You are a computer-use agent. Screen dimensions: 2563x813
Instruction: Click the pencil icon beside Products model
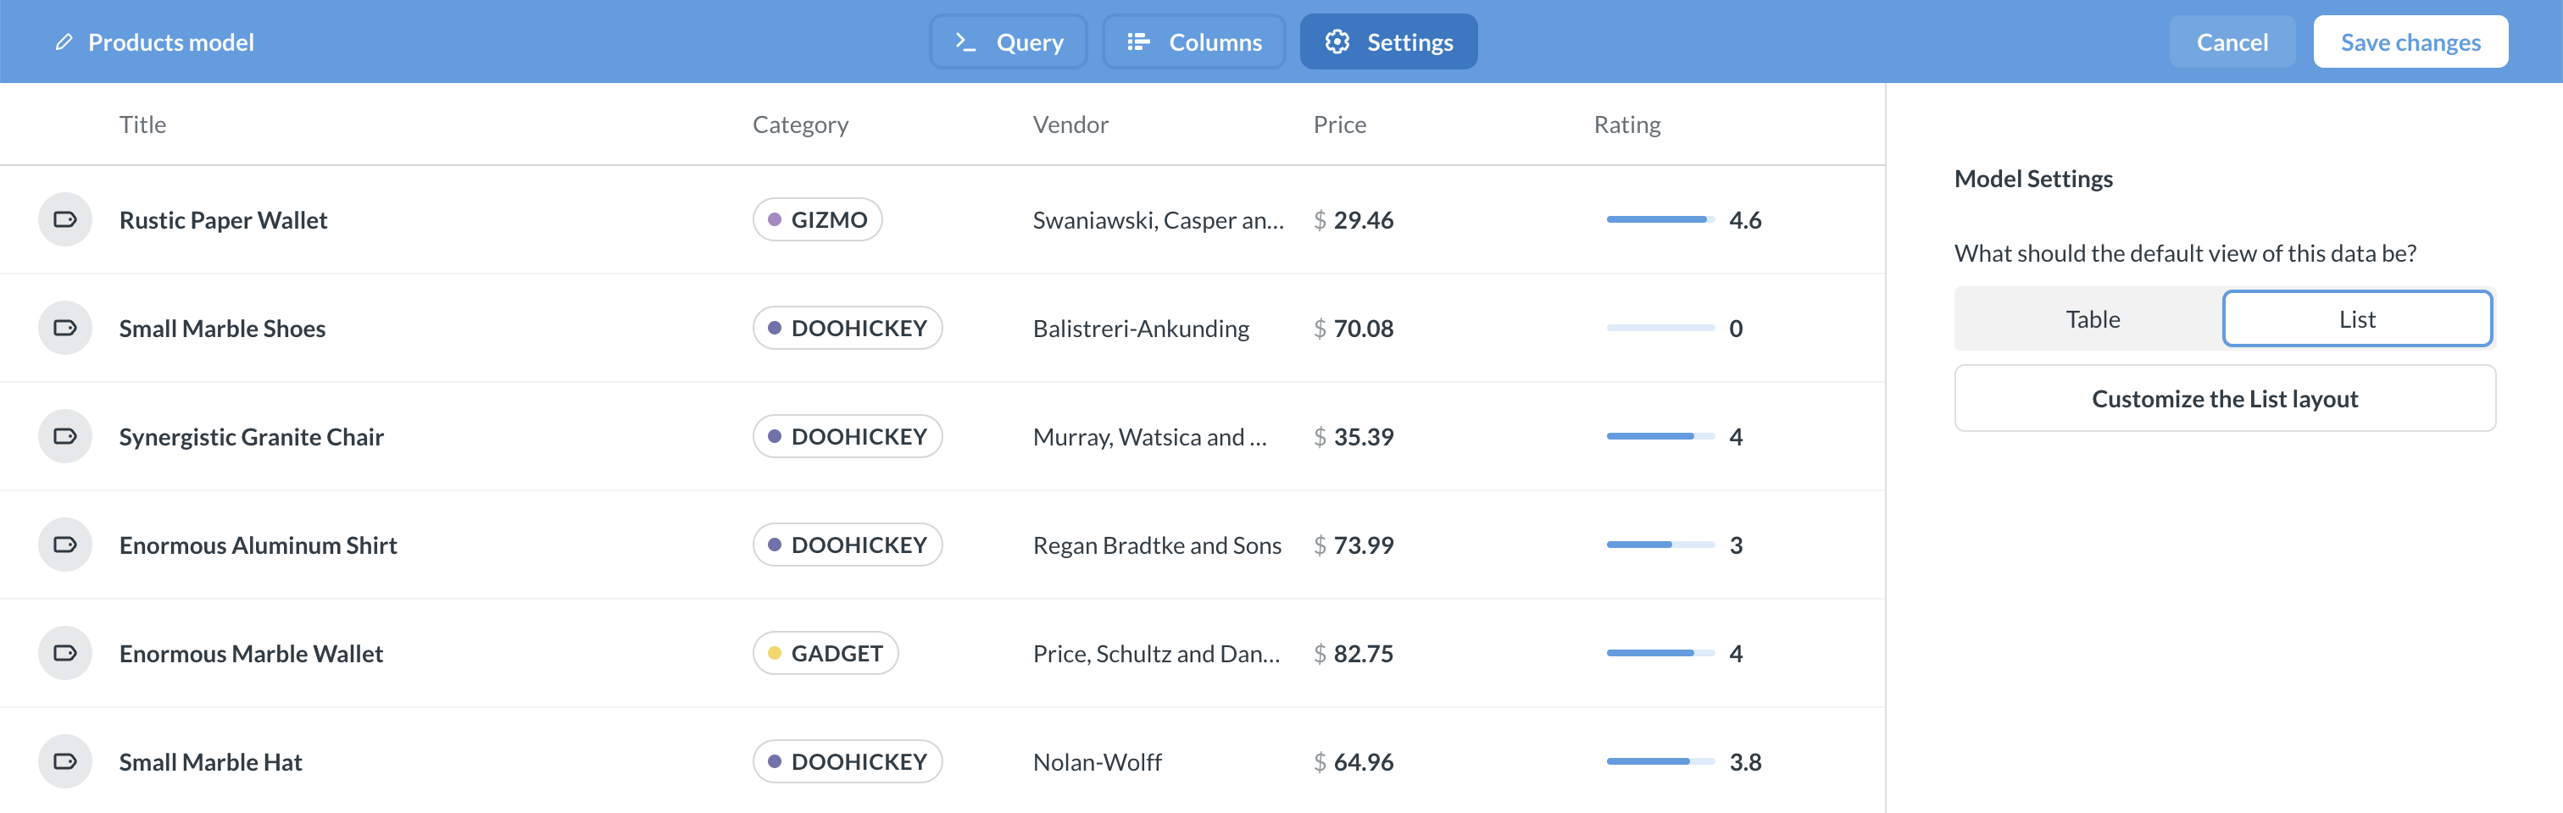[64, 41]
